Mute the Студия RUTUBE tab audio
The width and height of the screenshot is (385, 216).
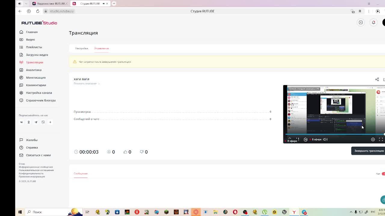tap(103, 4)
